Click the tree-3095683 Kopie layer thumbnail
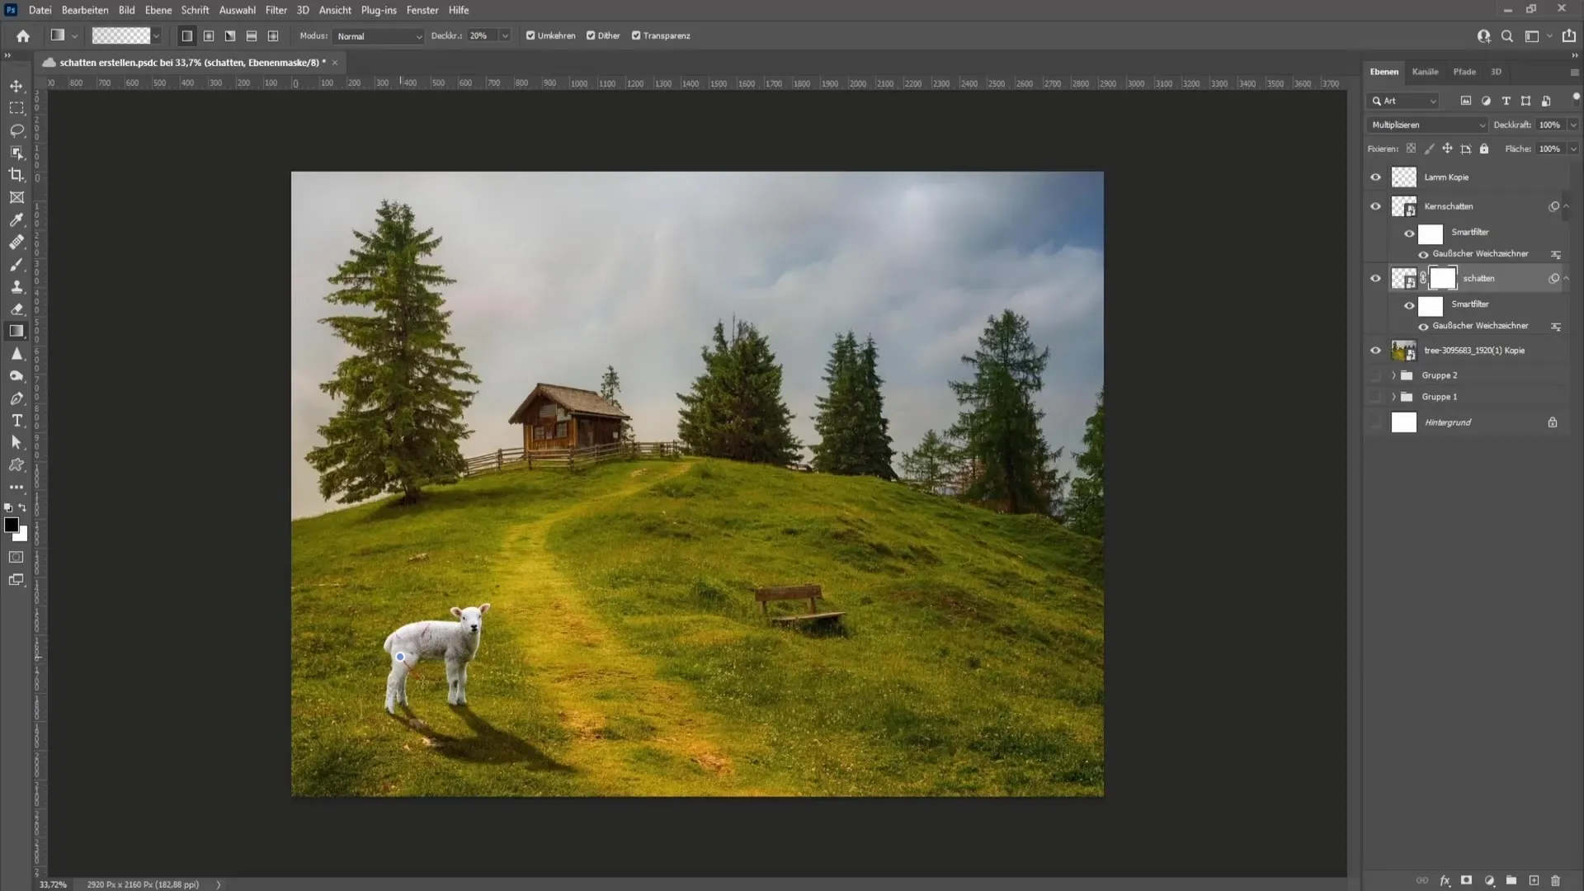 (x=1403, y=349)
